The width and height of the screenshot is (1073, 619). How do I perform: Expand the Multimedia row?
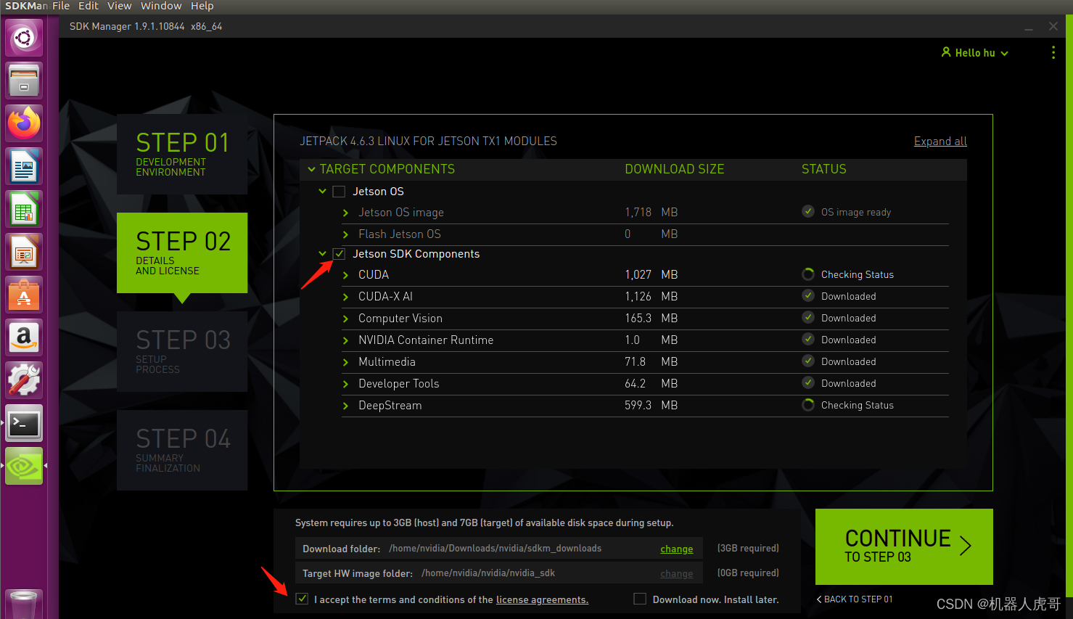tap(345, 362)
